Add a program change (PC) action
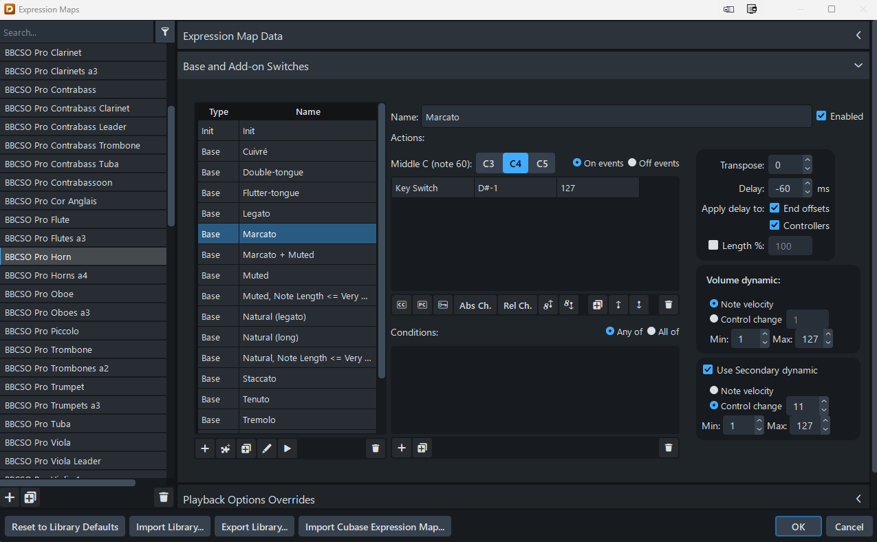 pyautogui.click(x=422, y=305)
